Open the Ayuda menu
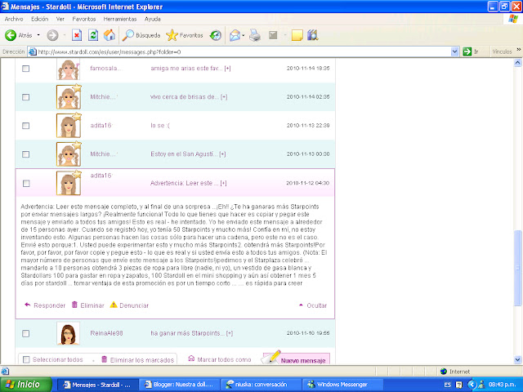523x392 pixels. point(153,19)
